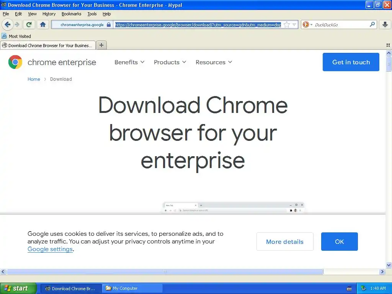Open the downloads arrow button
Screen dimensions: 392x294
[x=385, y=24]
